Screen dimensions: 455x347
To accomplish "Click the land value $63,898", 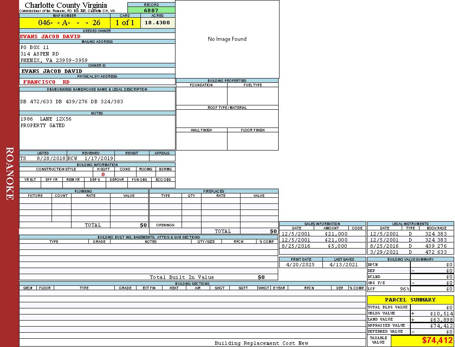I will click(441, 319).
